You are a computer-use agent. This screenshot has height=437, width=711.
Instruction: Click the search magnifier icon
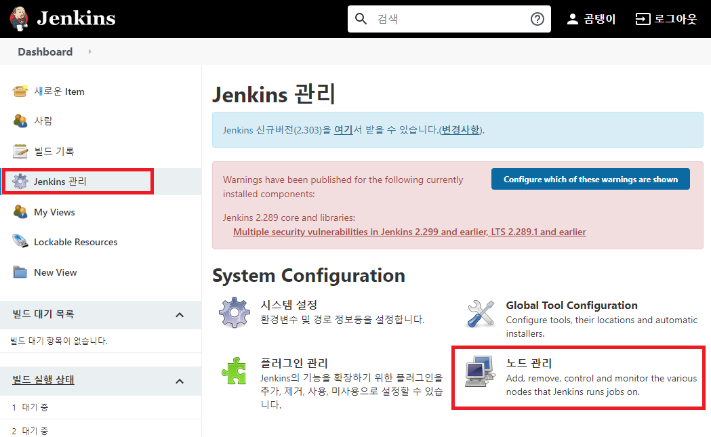pos(361,18)
